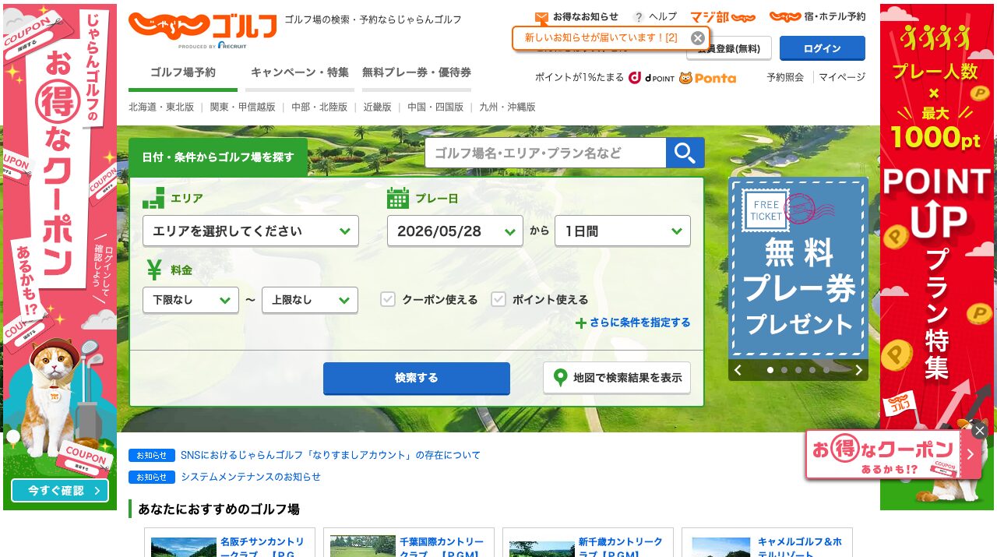
Task: Open SNS なりすましアカウント notice link
Action: click(331, 455)
